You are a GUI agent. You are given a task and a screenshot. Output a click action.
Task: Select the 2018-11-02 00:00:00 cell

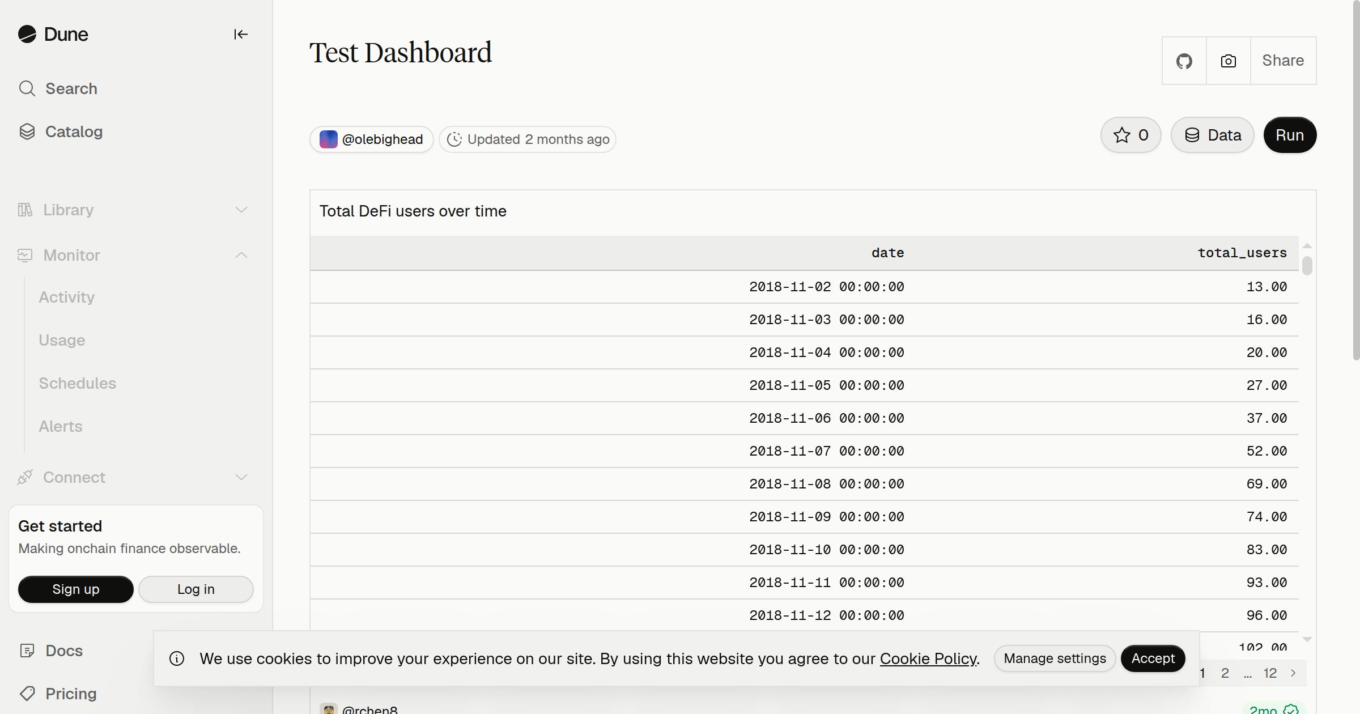(827, 287)
